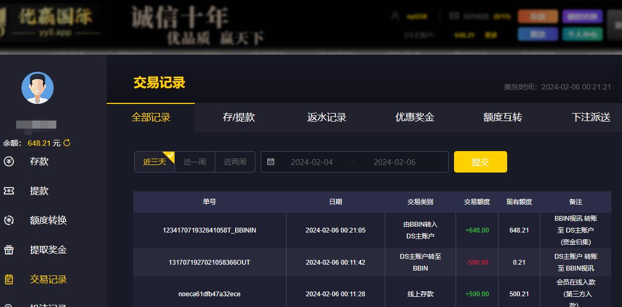Select order number 131707192702105​8366OUT
Image resolution: width=622 pixels, height=307 pixels.
(x=209, y=262)
